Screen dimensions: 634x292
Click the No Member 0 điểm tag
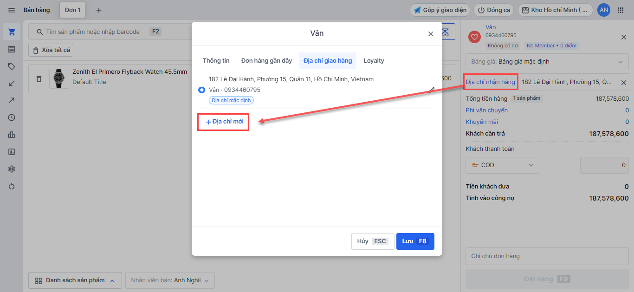(551, 45)
